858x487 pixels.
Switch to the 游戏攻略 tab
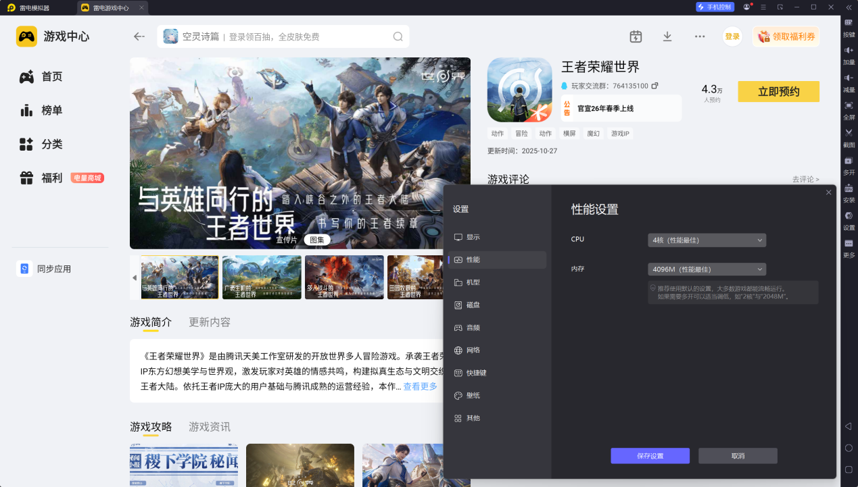click(151, 427)
